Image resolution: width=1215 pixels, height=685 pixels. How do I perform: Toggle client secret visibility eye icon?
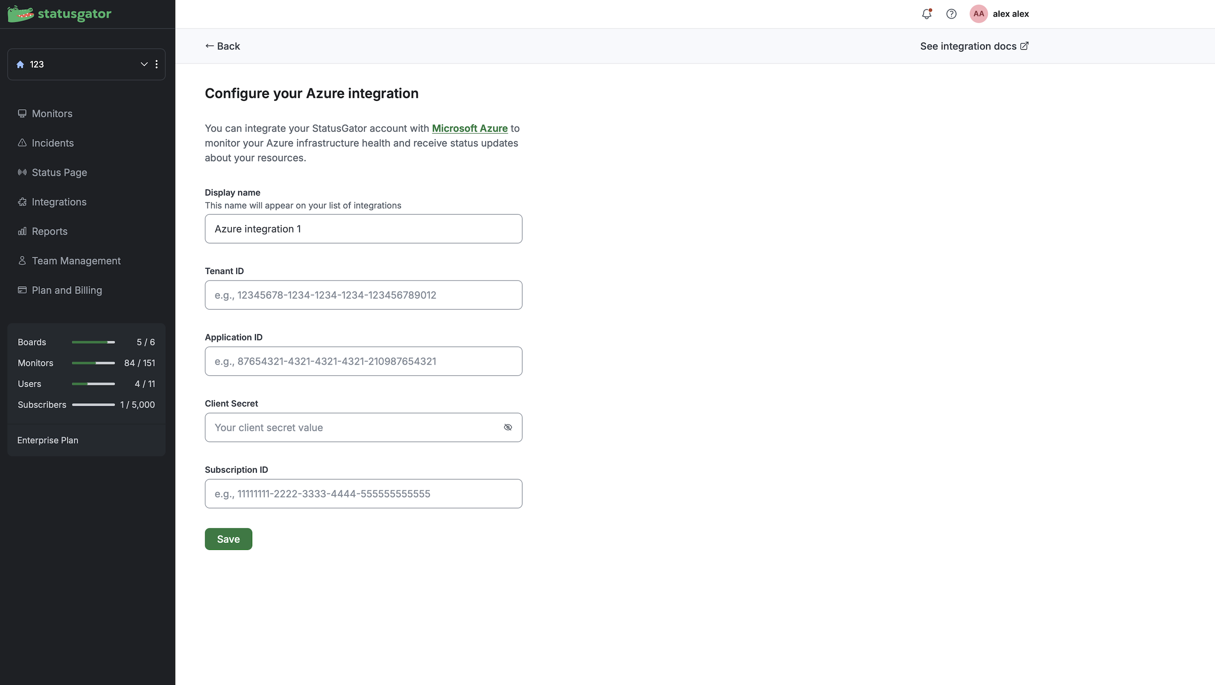[x=508, y=427]
